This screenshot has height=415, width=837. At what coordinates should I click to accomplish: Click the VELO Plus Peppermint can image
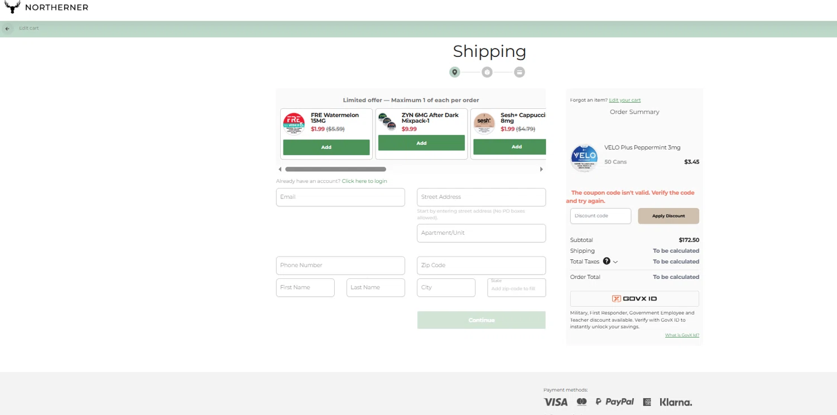click(584, 158)
